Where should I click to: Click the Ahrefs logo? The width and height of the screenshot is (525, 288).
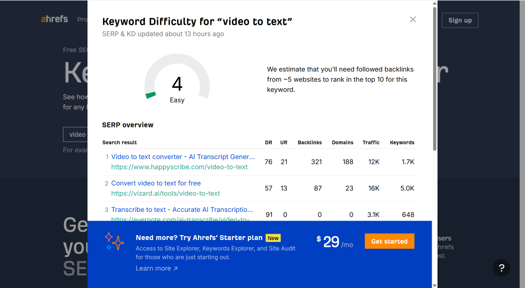tap(54, 19)
